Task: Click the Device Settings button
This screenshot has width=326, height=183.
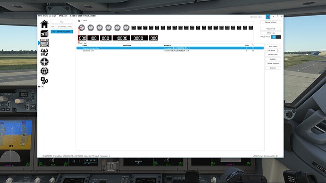Action: pos(271,22)
